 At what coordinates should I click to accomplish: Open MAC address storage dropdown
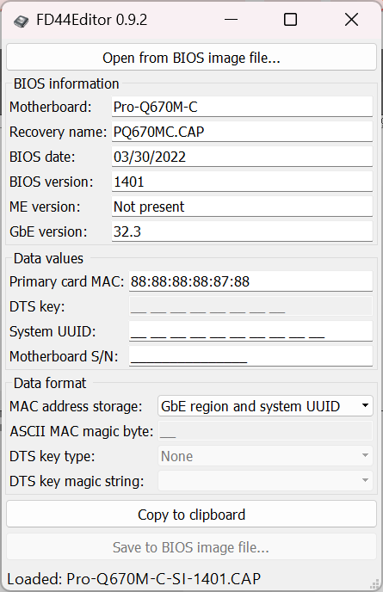265,406
